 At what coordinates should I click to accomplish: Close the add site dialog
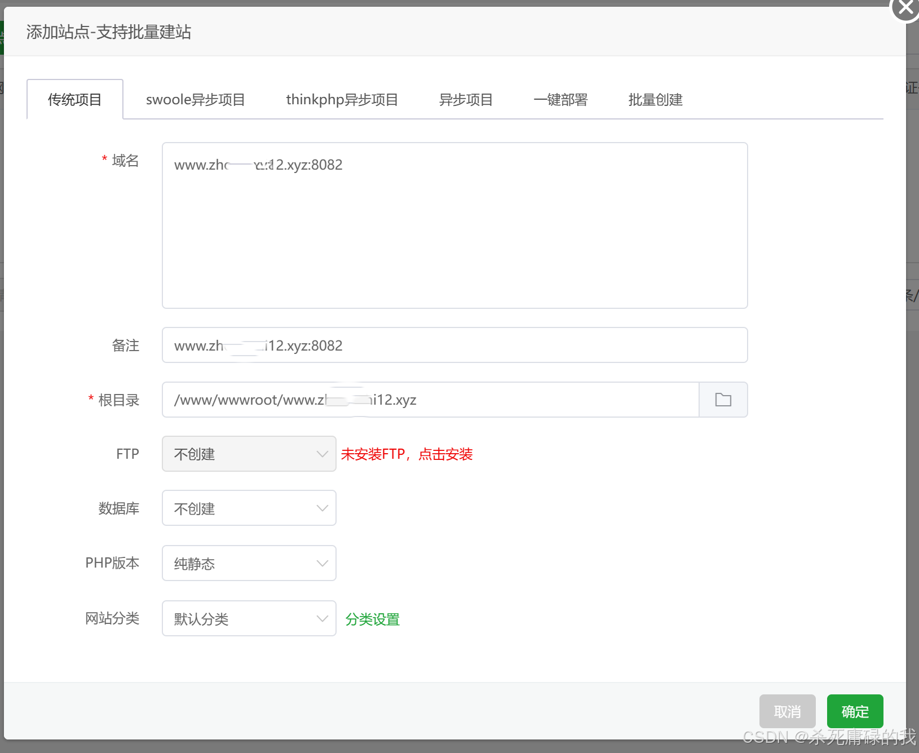904,8
